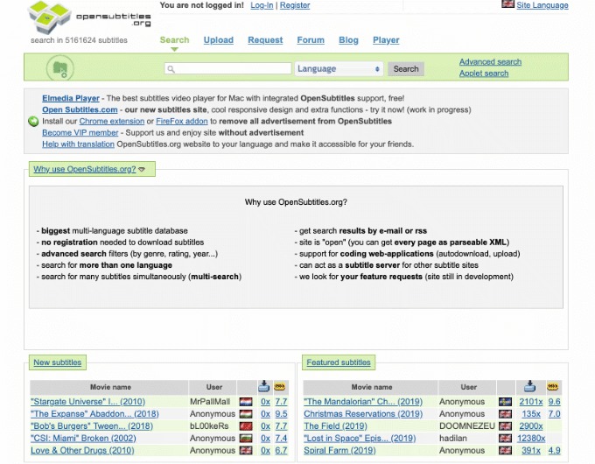
Task: Click download column icon in New subtitles table
Action: [263, 386]
